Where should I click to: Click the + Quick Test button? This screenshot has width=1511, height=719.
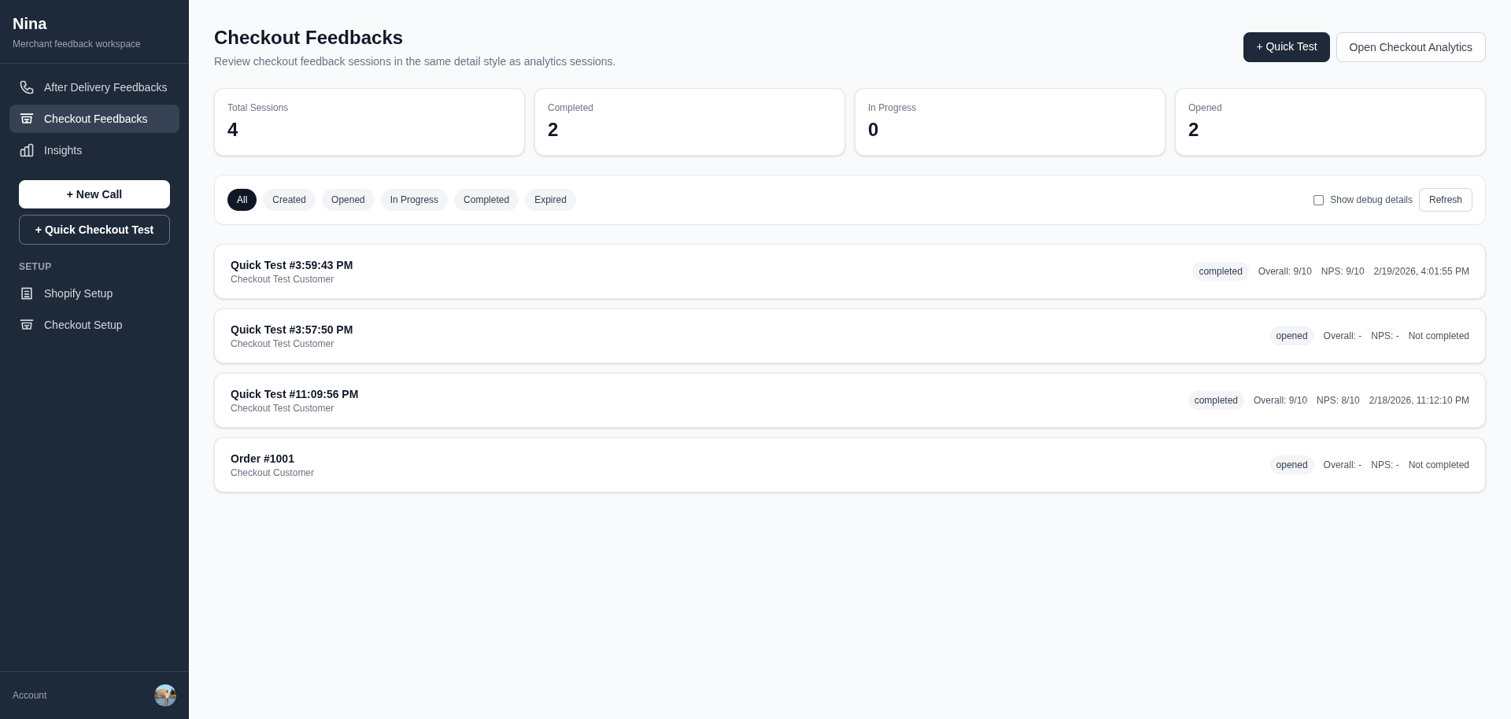pyautogui.click(x=1286, y=46)
